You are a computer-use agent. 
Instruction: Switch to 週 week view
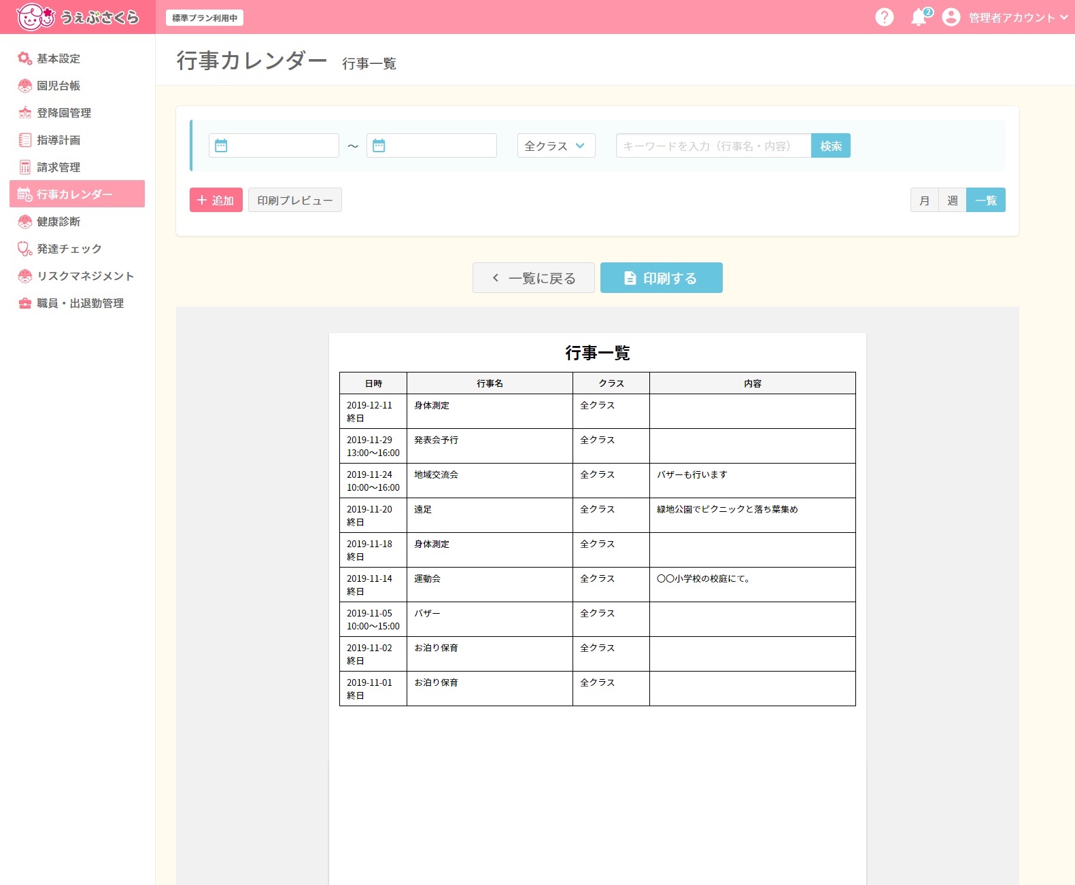click(952, 200)
